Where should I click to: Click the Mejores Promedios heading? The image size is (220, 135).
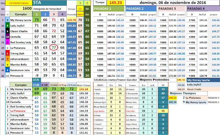154,80
